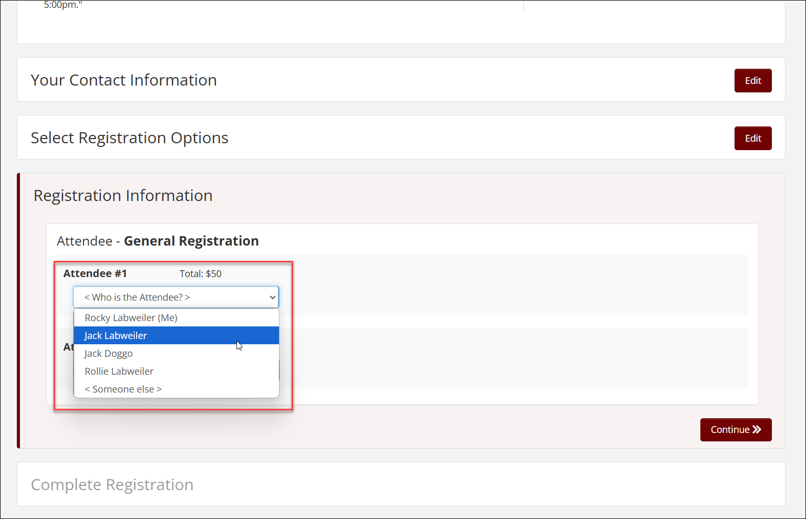Open the 'Who is the Attendee?' combo box

(175, 298)
